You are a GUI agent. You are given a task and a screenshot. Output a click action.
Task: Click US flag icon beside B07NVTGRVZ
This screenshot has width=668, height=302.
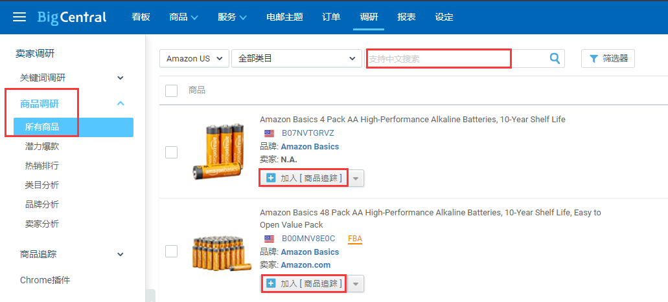point(270,133)
